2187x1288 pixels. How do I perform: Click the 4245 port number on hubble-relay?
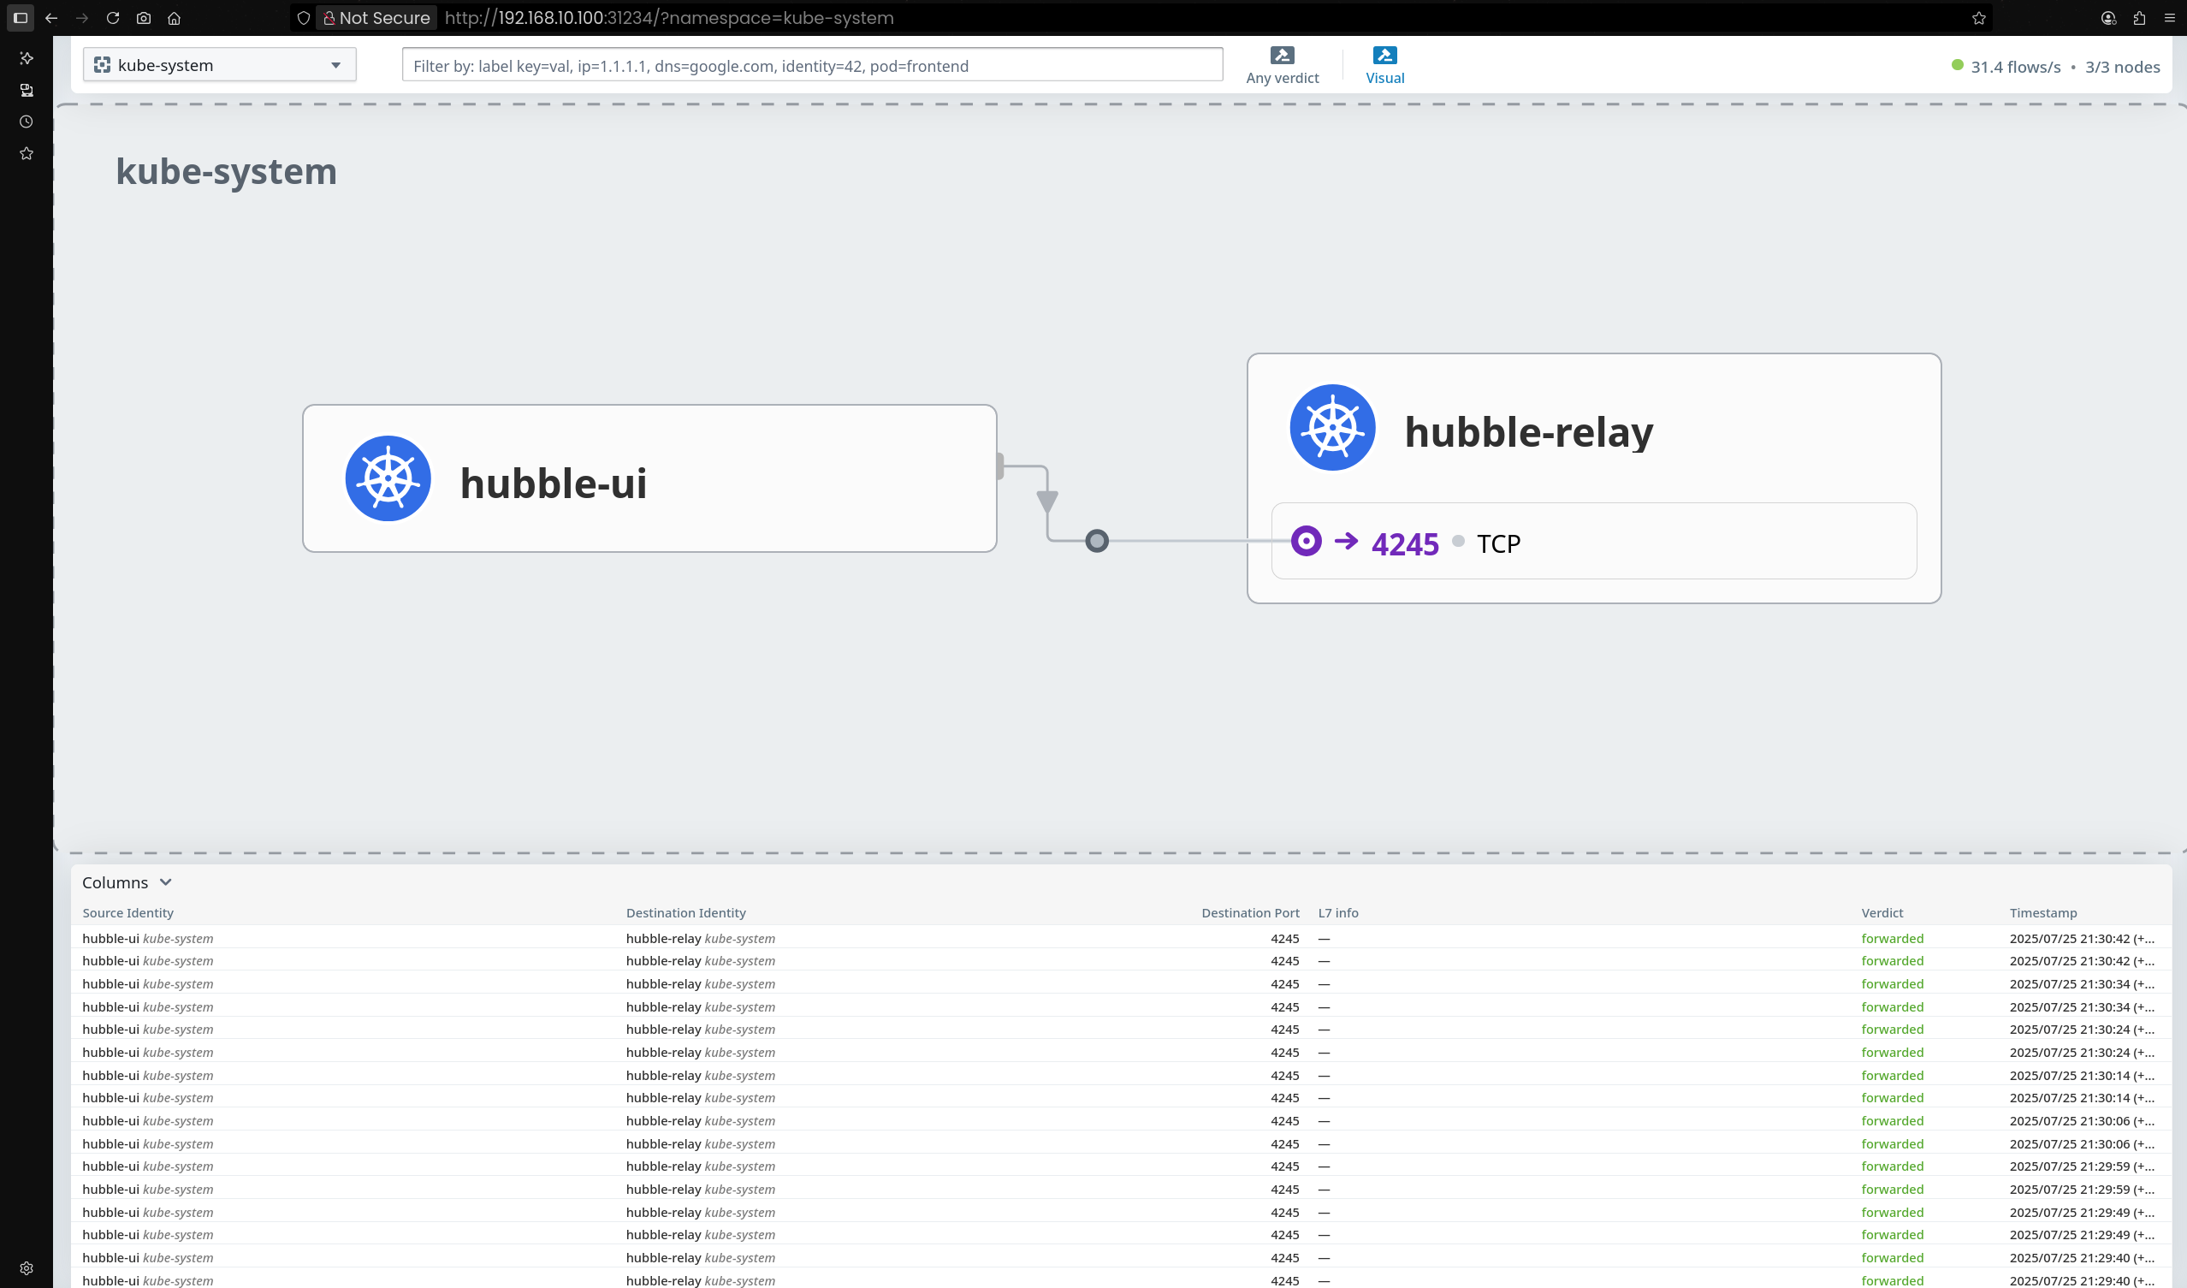click(x=1405, y=544)
